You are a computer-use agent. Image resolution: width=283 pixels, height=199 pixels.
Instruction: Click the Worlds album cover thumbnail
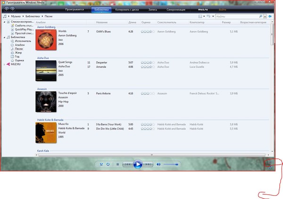click(x=46, y=40)
